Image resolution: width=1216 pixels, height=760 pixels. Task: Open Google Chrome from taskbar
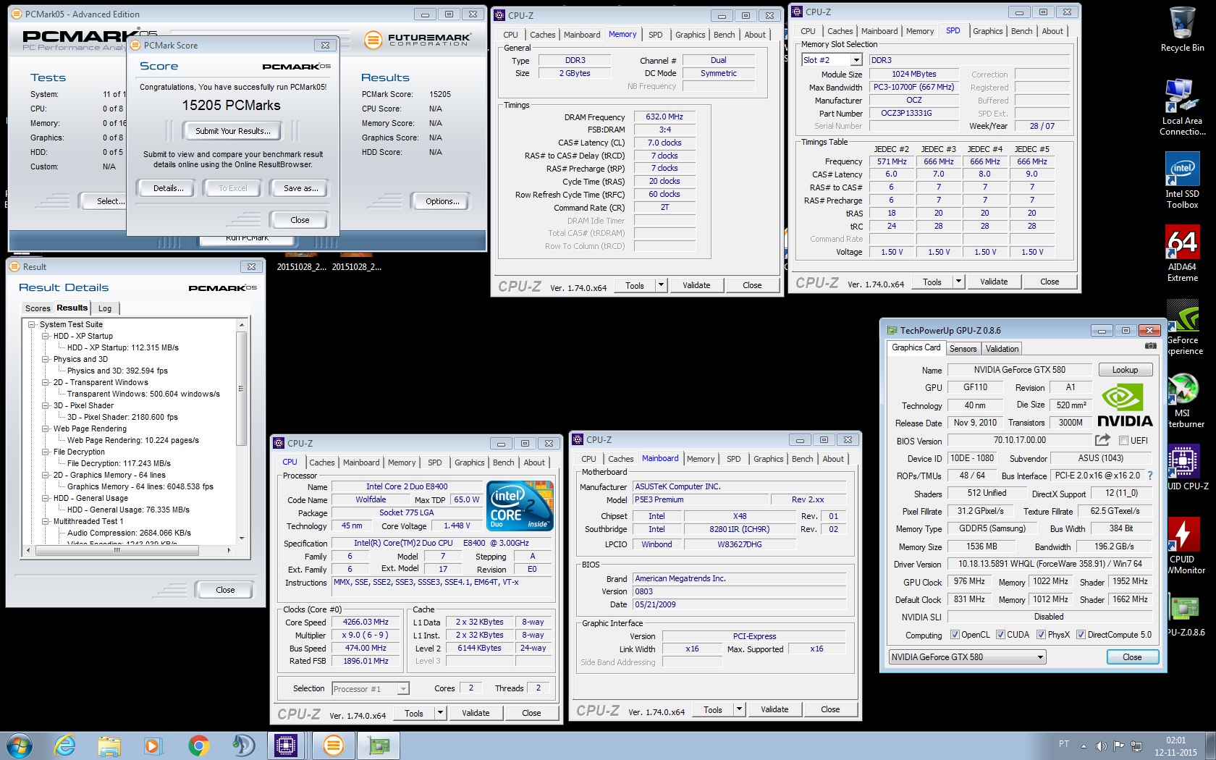(198, 746)
